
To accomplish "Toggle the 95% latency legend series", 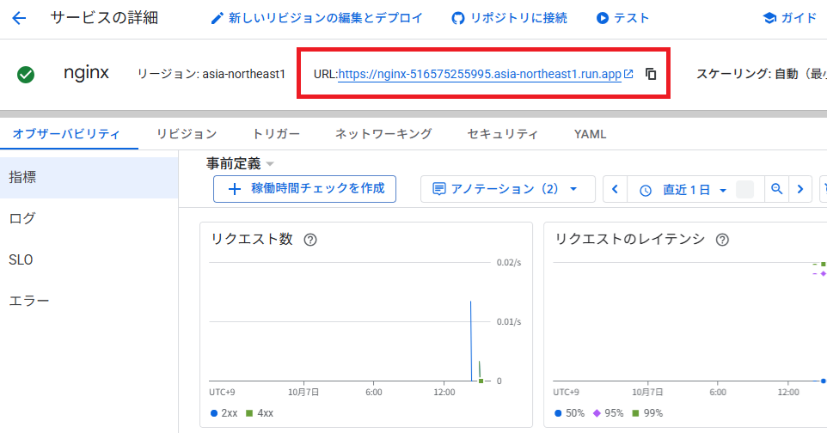I will pyautogui.click(x=608, y=413).
